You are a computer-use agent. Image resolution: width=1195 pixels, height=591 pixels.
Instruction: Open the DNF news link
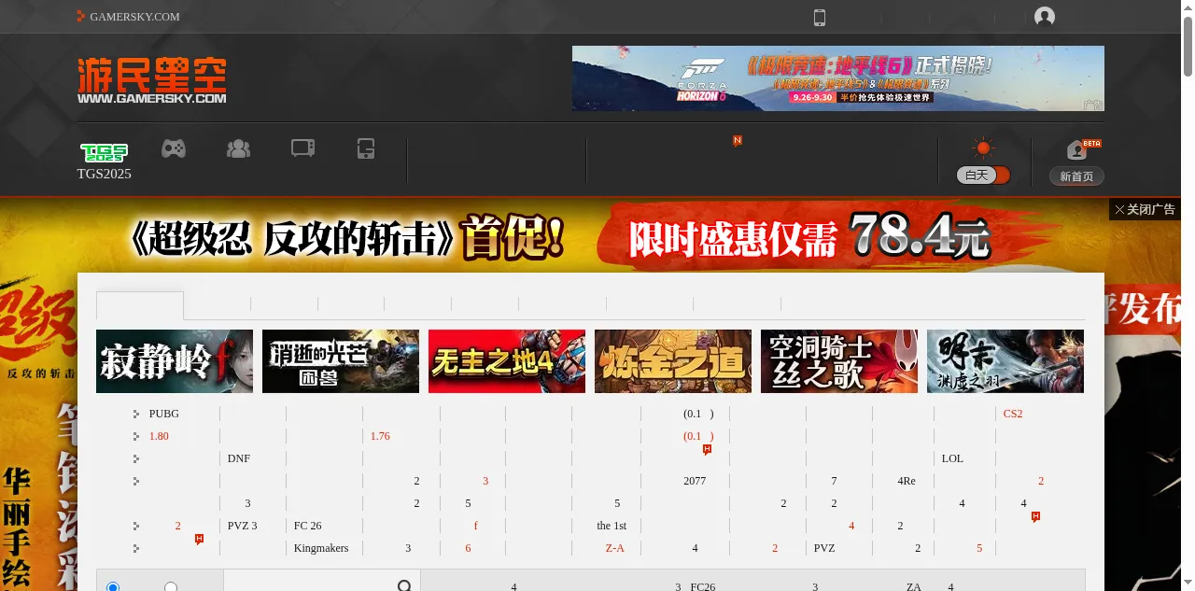point(239,458)
